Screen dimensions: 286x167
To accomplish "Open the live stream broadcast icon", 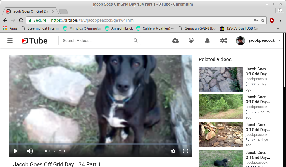I will click(191, 41).
